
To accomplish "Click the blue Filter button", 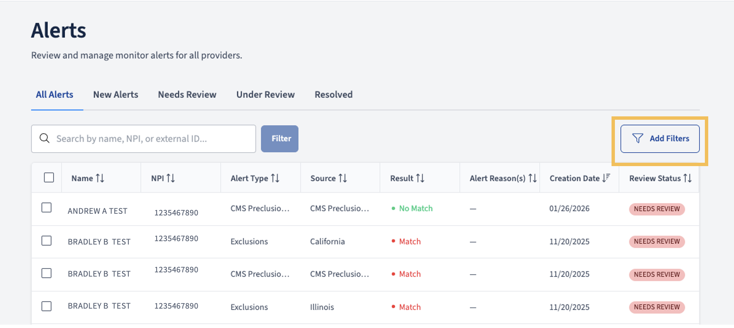I will [x=280, y=138].
